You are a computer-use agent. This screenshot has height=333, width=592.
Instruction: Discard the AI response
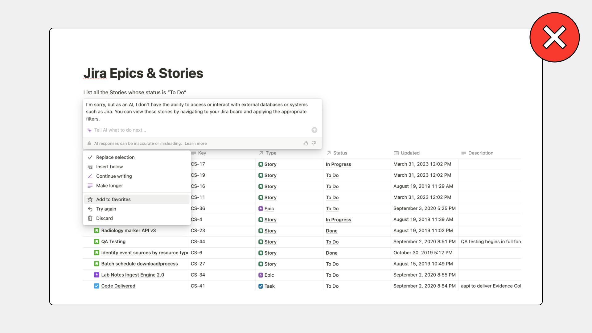pyautogui.click(x=104, y=218)
